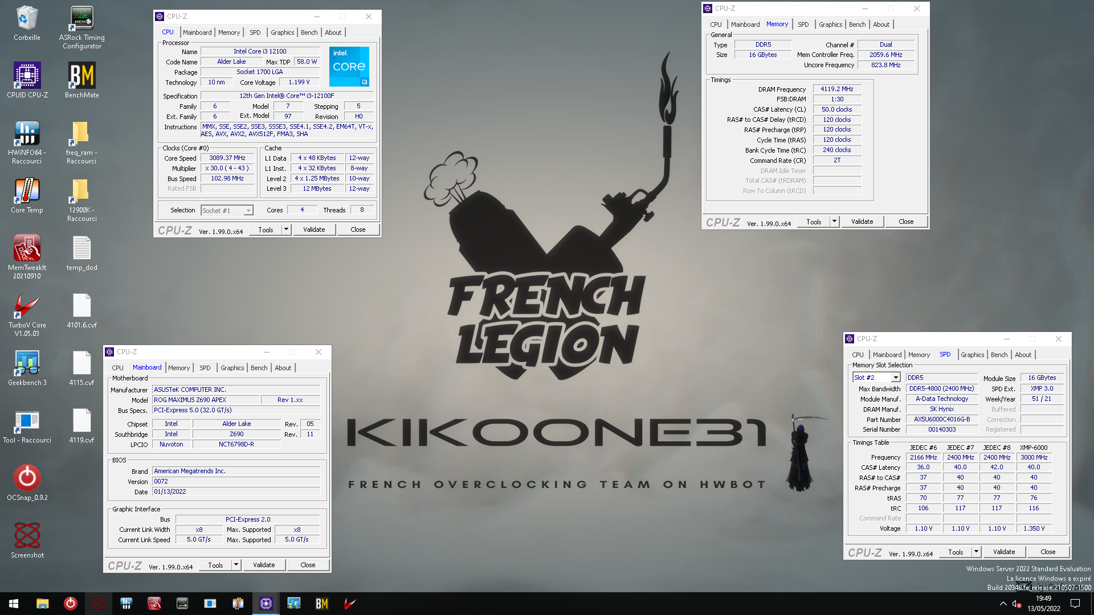Open TurboV Core icon in taskbar

350,604
